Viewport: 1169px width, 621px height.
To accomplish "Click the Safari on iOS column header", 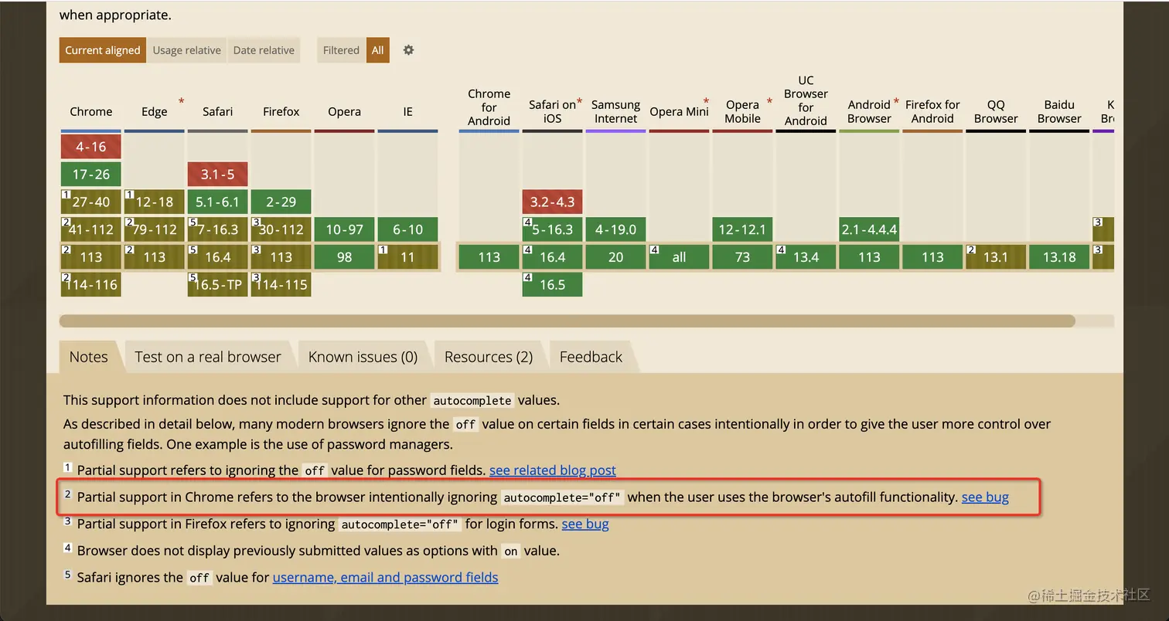I will coord(553,111).
